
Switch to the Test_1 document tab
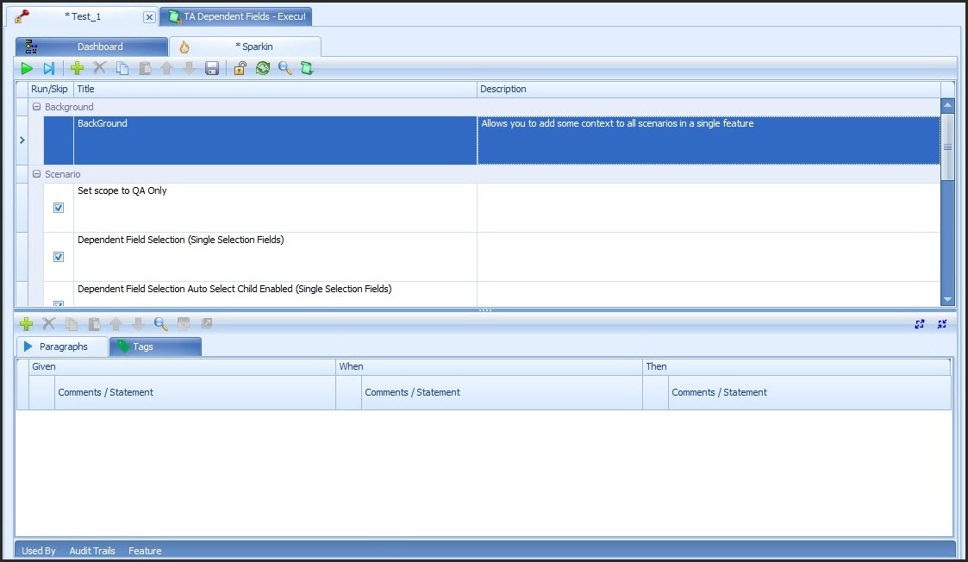point(83,16)
